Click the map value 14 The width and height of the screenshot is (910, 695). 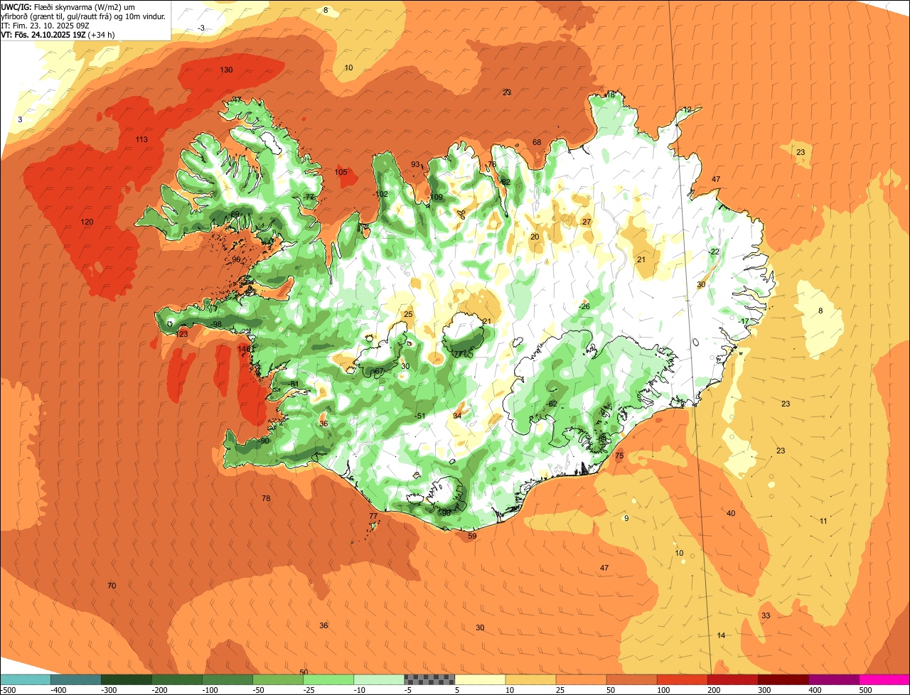[x=722, y=635]
